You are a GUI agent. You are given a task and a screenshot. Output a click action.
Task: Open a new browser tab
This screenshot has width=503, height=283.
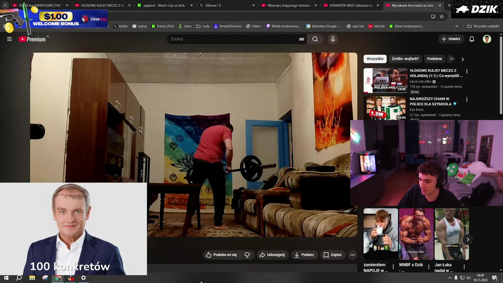[x=449, y=6]
